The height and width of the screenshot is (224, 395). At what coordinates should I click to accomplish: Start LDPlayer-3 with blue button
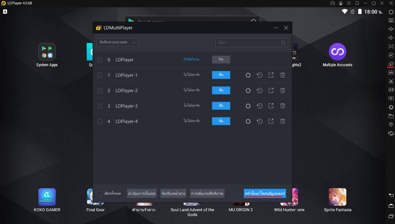221,106
